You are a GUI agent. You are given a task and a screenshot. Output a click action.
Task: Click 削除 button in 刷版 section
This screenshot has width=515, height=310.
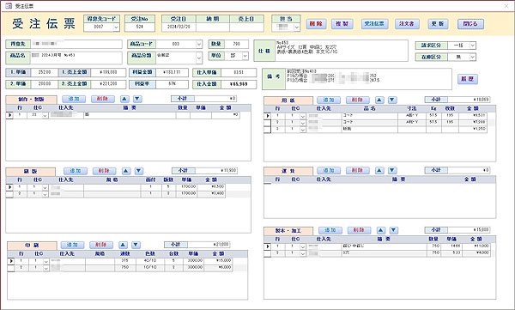click(x=104, y=171)
